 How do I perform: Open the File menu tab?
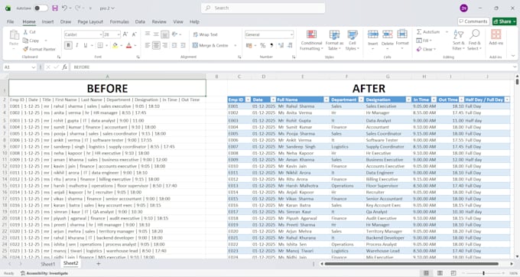[x=10, y=21]
